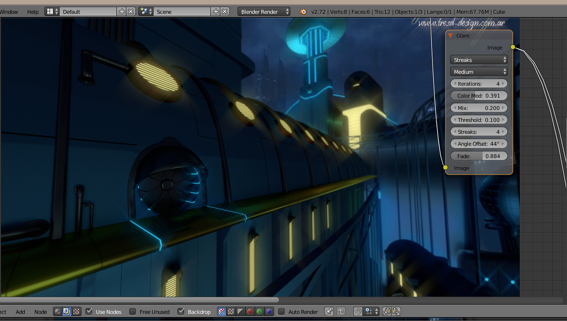Open snap element type selector
567x321 pixels.
pos(371,311)
